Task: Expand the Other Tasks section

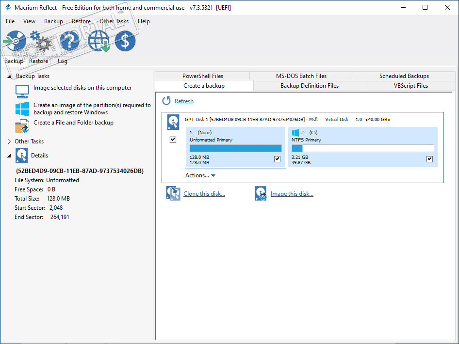Action: coord(9,141)
